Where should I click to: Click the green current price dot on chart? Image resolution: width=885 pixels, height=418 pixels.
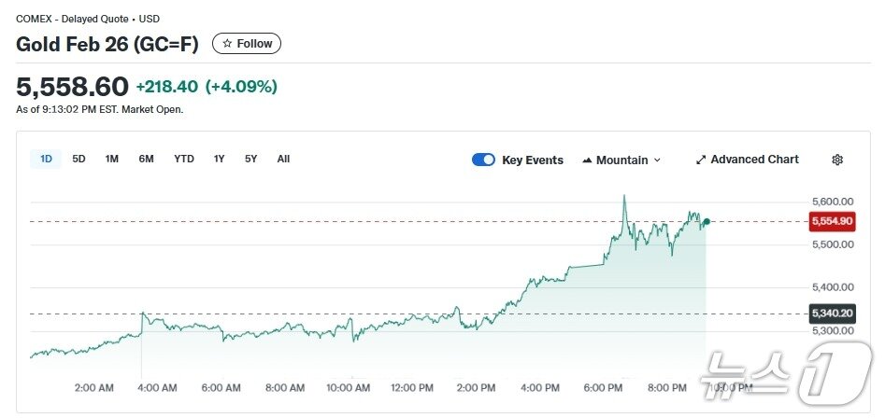707,221
